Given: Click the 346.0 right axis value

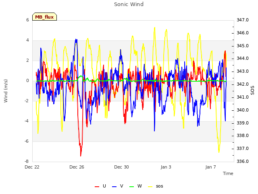Looking at the screenshot, I should pyautogui.click(x=243, y=33).
